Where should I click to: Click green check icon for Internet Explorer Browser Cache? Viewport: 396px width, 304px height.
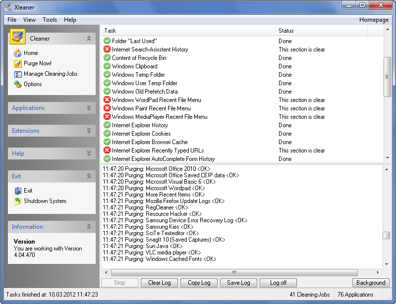pos(107,142)
